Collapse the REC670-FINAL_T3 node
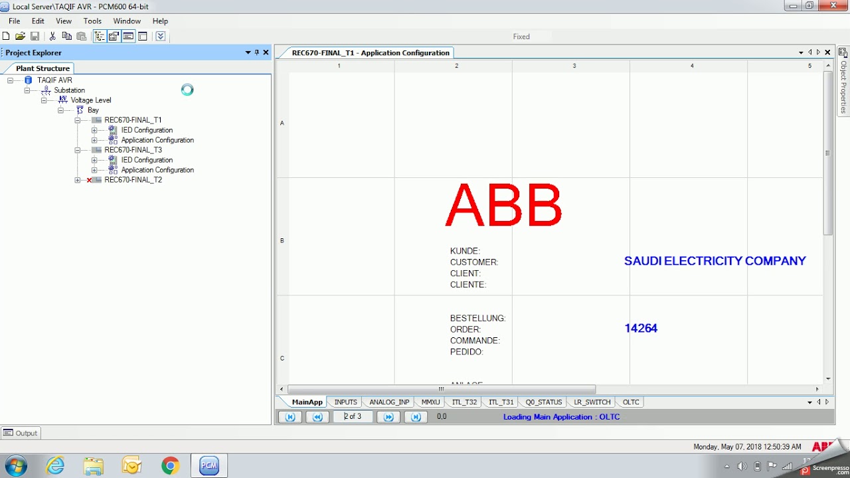Screen dimensions: 850x478 coord(78,150)
